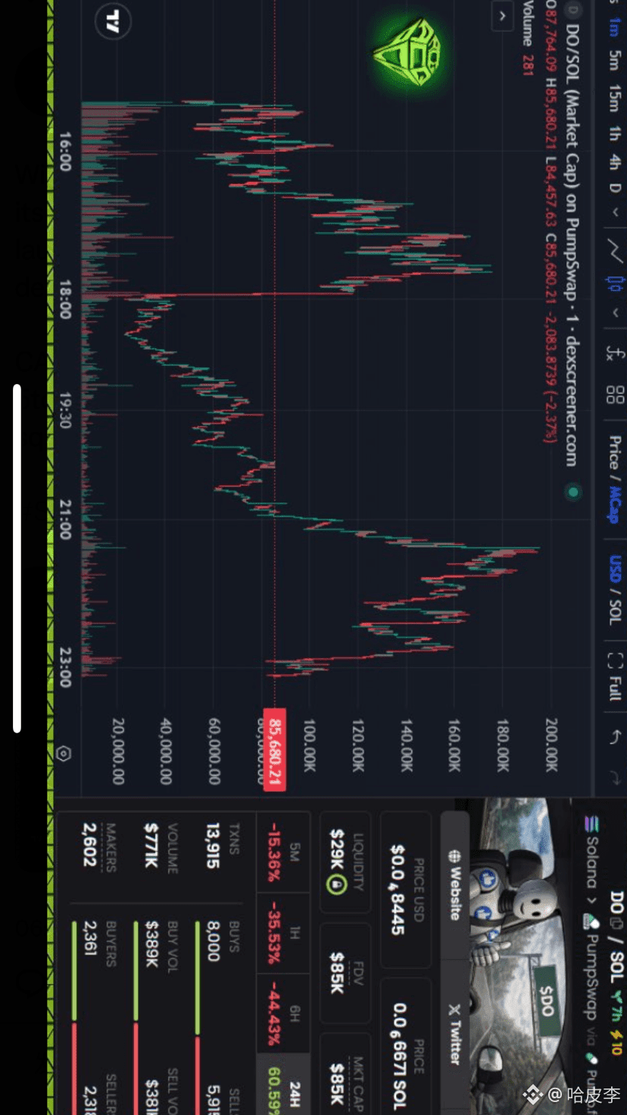Toggle chart to Price mode

[x=615, y=451]
